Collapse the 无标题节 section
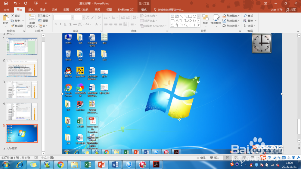 pyautogui.click(x=4, y=149)
